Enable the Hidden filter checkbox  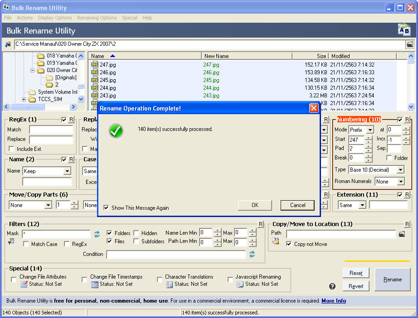pyautogui.click(x=136, y=233)
